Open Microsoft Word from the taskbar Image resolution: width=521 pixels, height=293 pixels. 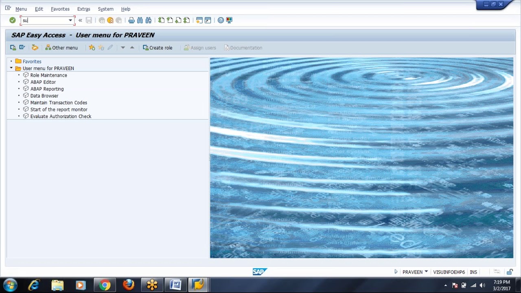click(x=175, y=285)
